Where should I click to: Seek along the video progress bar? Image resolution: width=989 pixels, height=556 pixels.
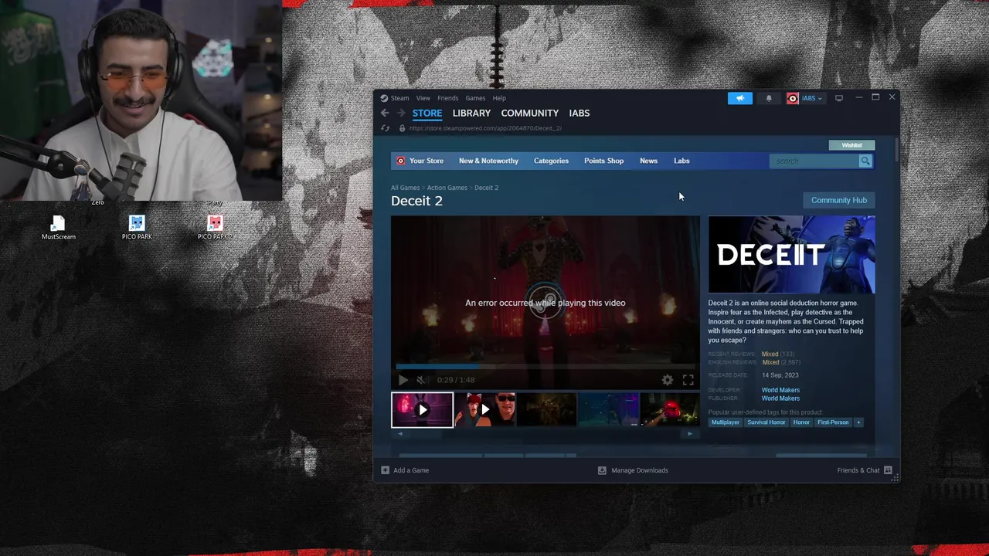(x=545, y=367)
